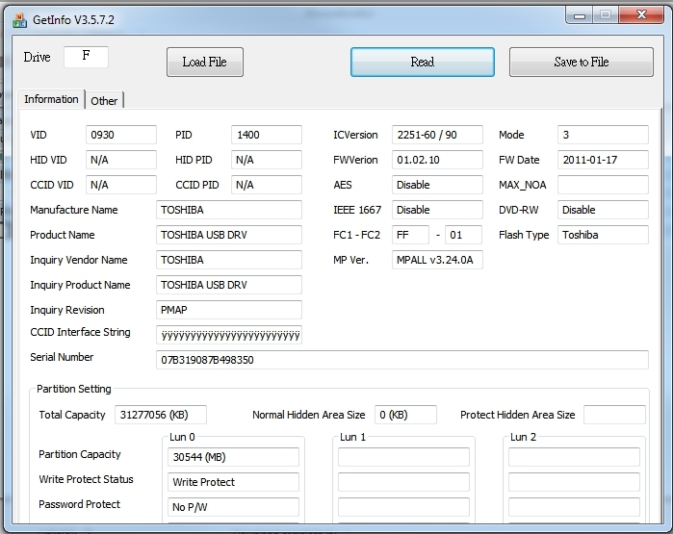Click FWVerion field 01.02.10
Viewport: 673px width, 534px height.
tap(437, 160)
